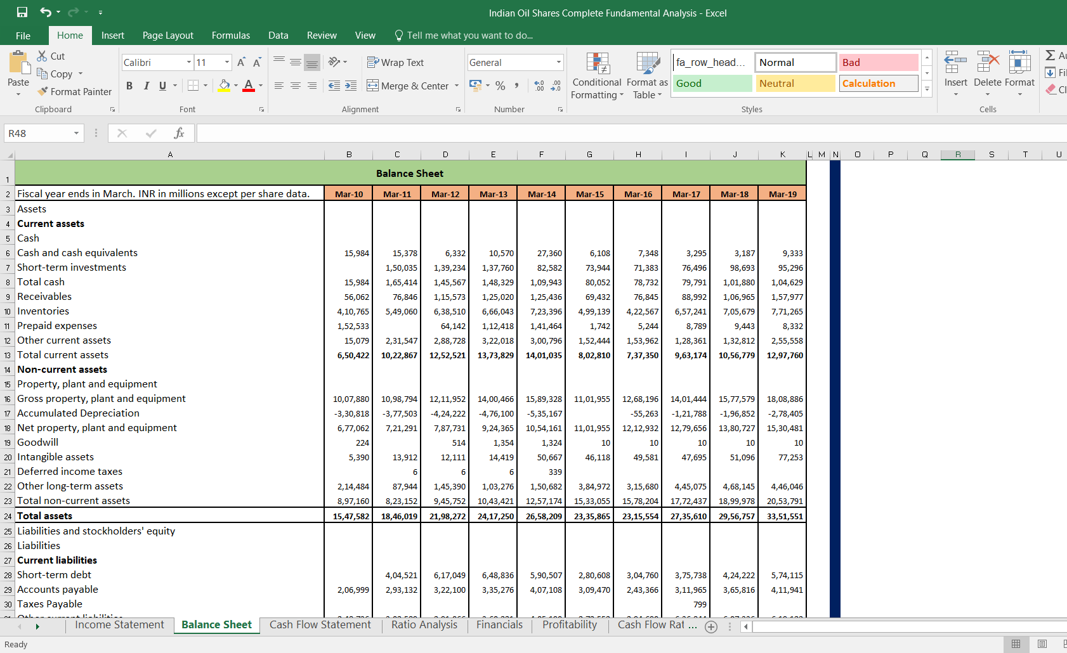Switch to Page Layout view in status bar
This screenshot has width=1067, height=653.
point(1042,644)
